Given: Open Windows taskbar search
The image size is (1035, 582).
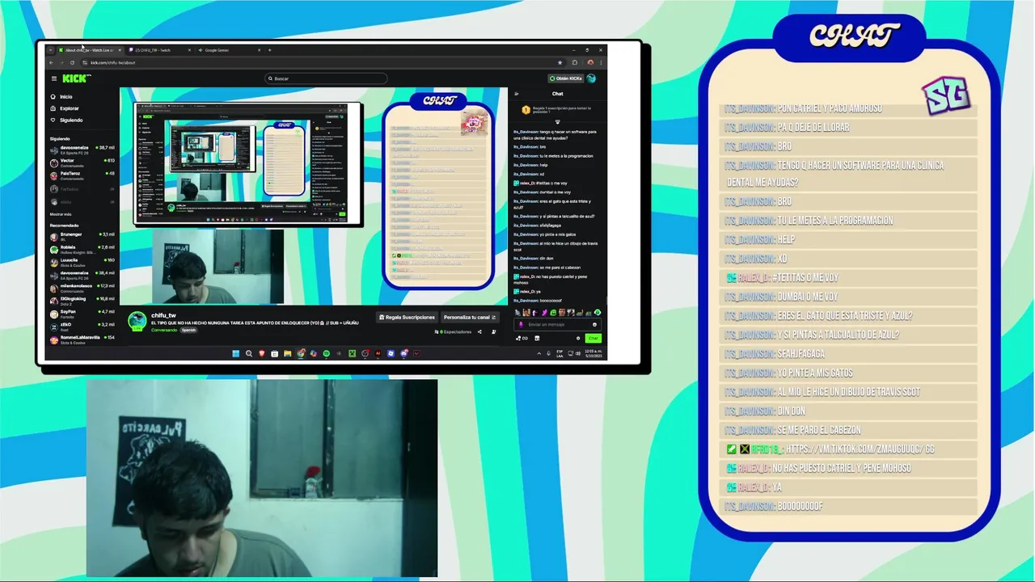Looking at the screenshot, I should click(x=249, y=353).
